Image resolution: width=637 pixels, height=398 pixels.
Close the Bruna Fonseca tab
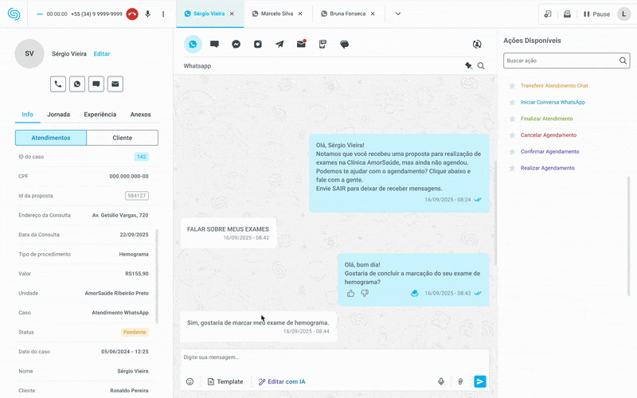373,14
